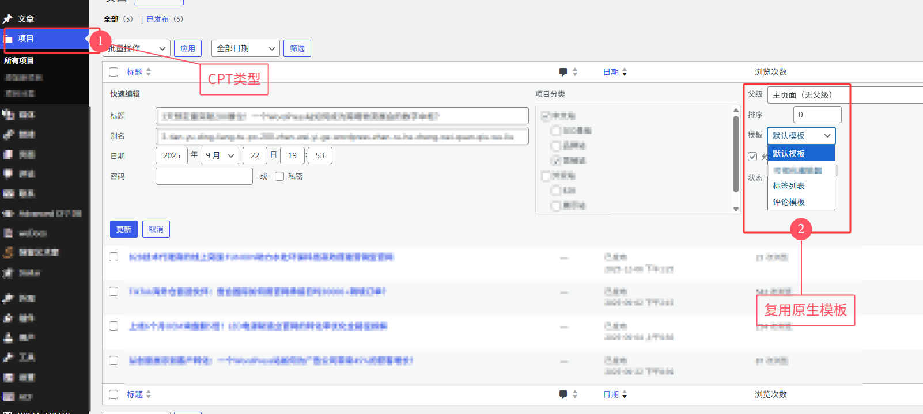Screen dimensions: 923x414
Task: Tick the checkbox of the second post row
Action: click(114, 291)
